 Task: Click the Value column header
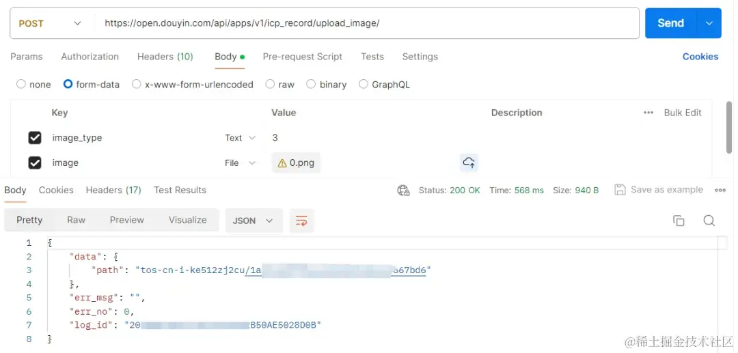(x=284, y=113)
